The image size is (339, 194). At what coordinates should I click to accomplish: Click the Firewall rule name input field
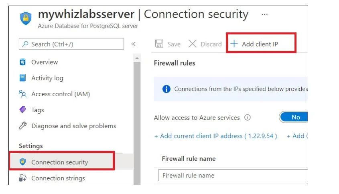[x=233, y=175]
